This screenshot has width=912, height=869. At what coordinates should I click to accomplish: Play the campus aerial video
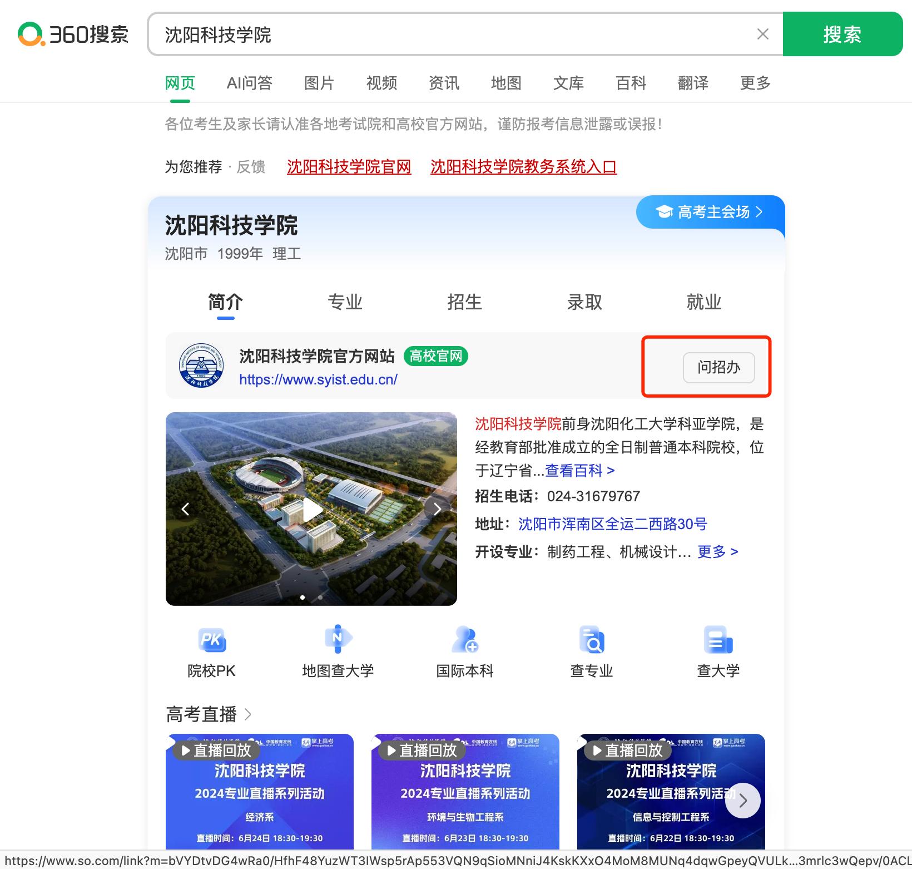click(x=311, y=508)
